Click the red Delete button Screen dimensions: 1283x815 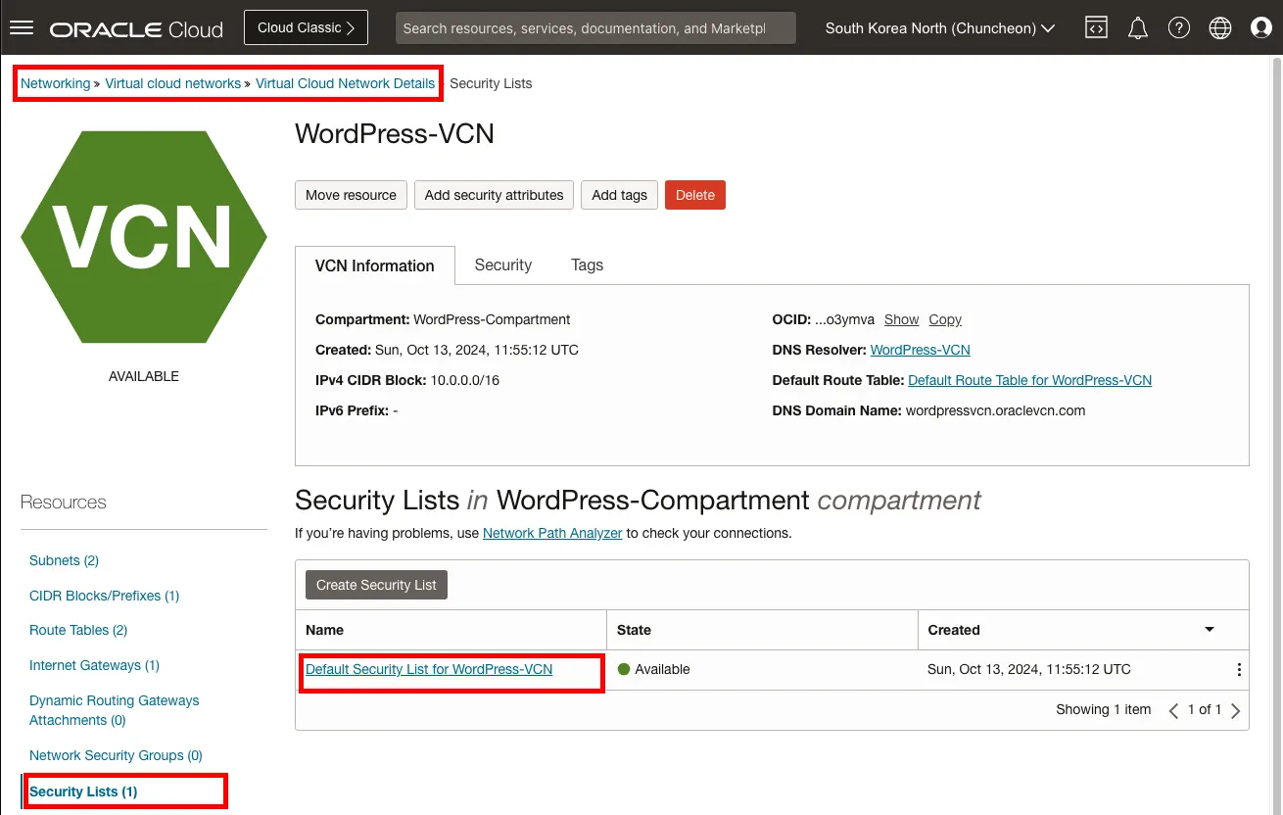(695, 195)
